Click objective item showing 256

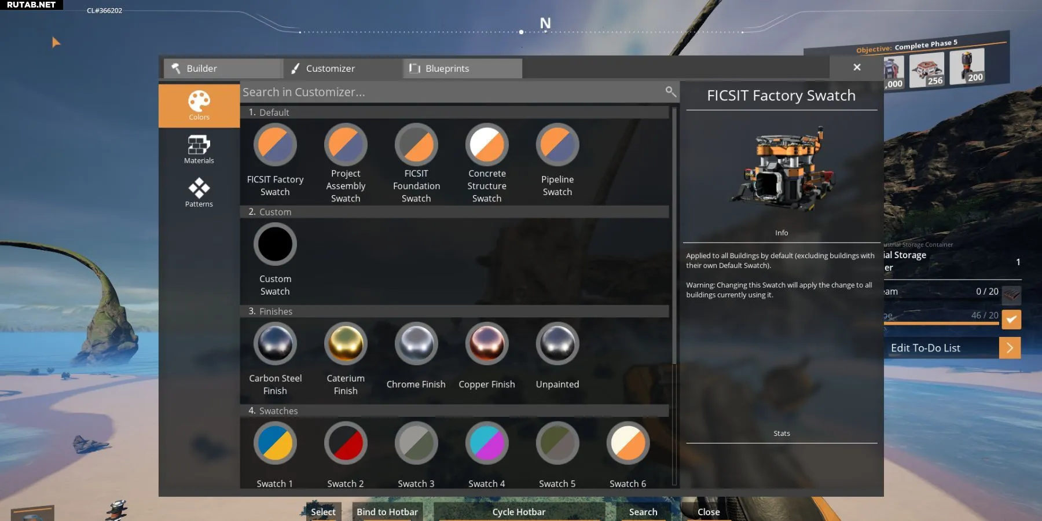pos(927,69)
